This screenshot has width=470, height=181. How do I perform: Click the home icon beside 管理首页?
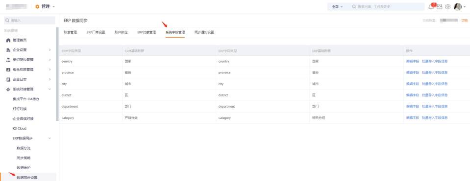[x=8, y=40]
